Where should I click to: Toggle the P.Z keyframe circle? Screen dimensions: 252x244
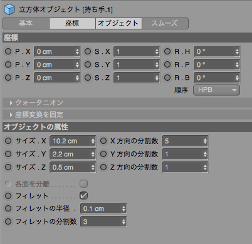point(8,78)
